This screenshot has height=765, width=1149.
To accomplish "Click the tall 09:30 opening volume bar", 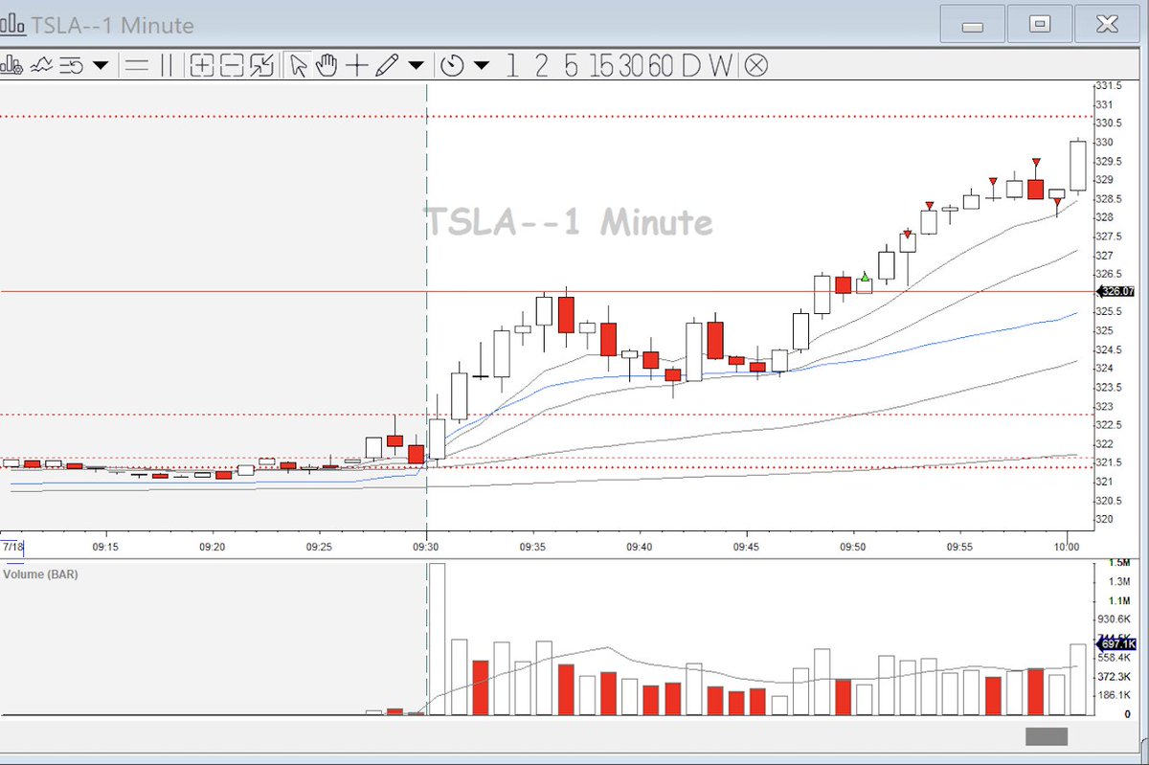I will click(438, 639).
